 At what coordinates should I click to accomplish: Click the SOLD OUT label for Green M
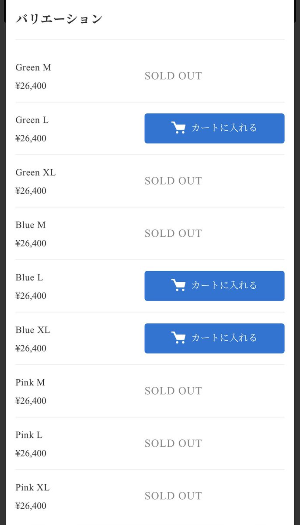173,76
